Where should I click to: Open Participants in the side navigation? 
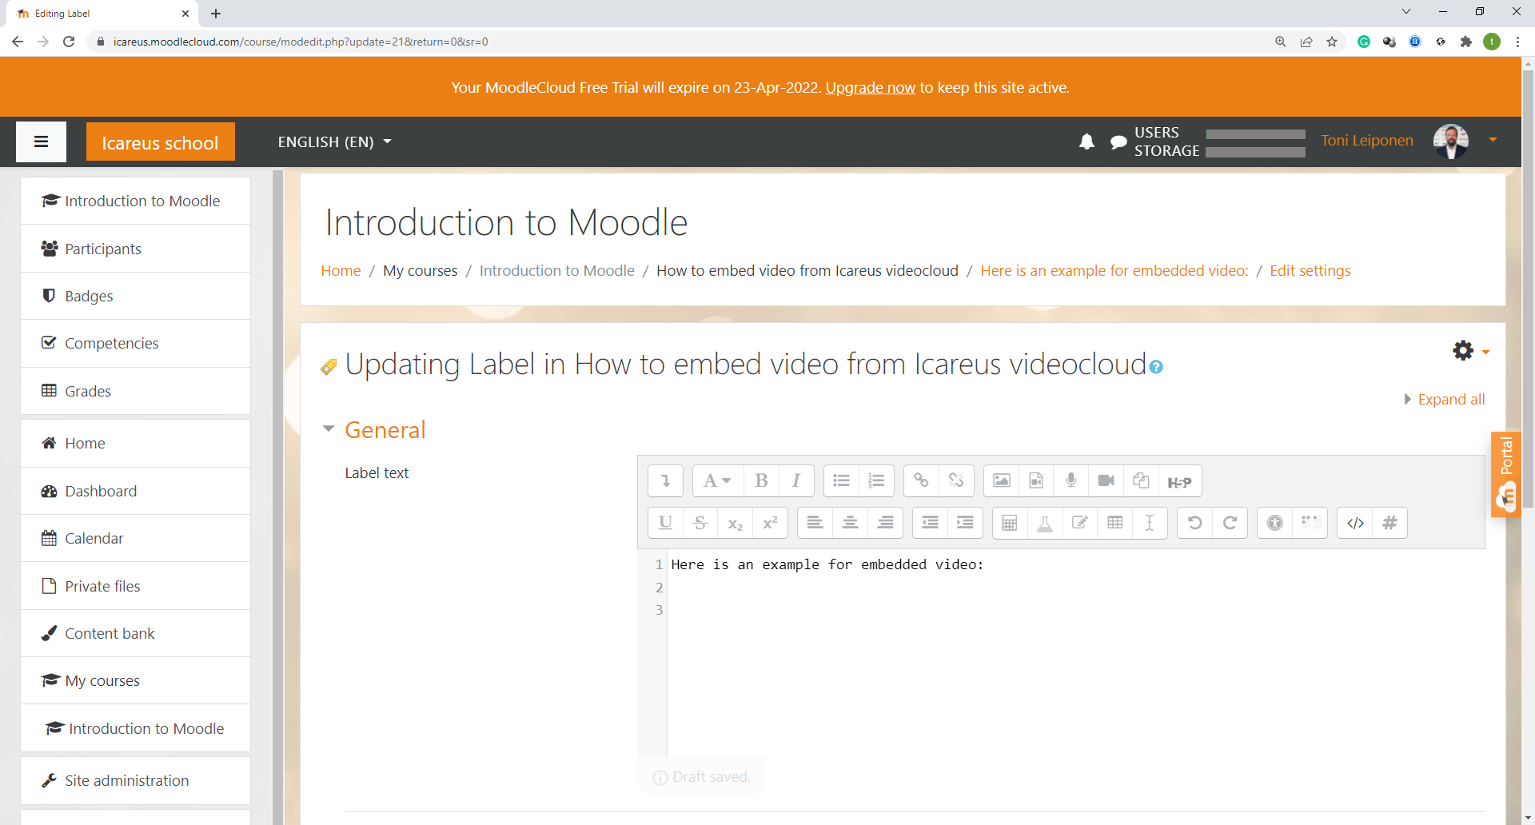[x=103, y=249]
